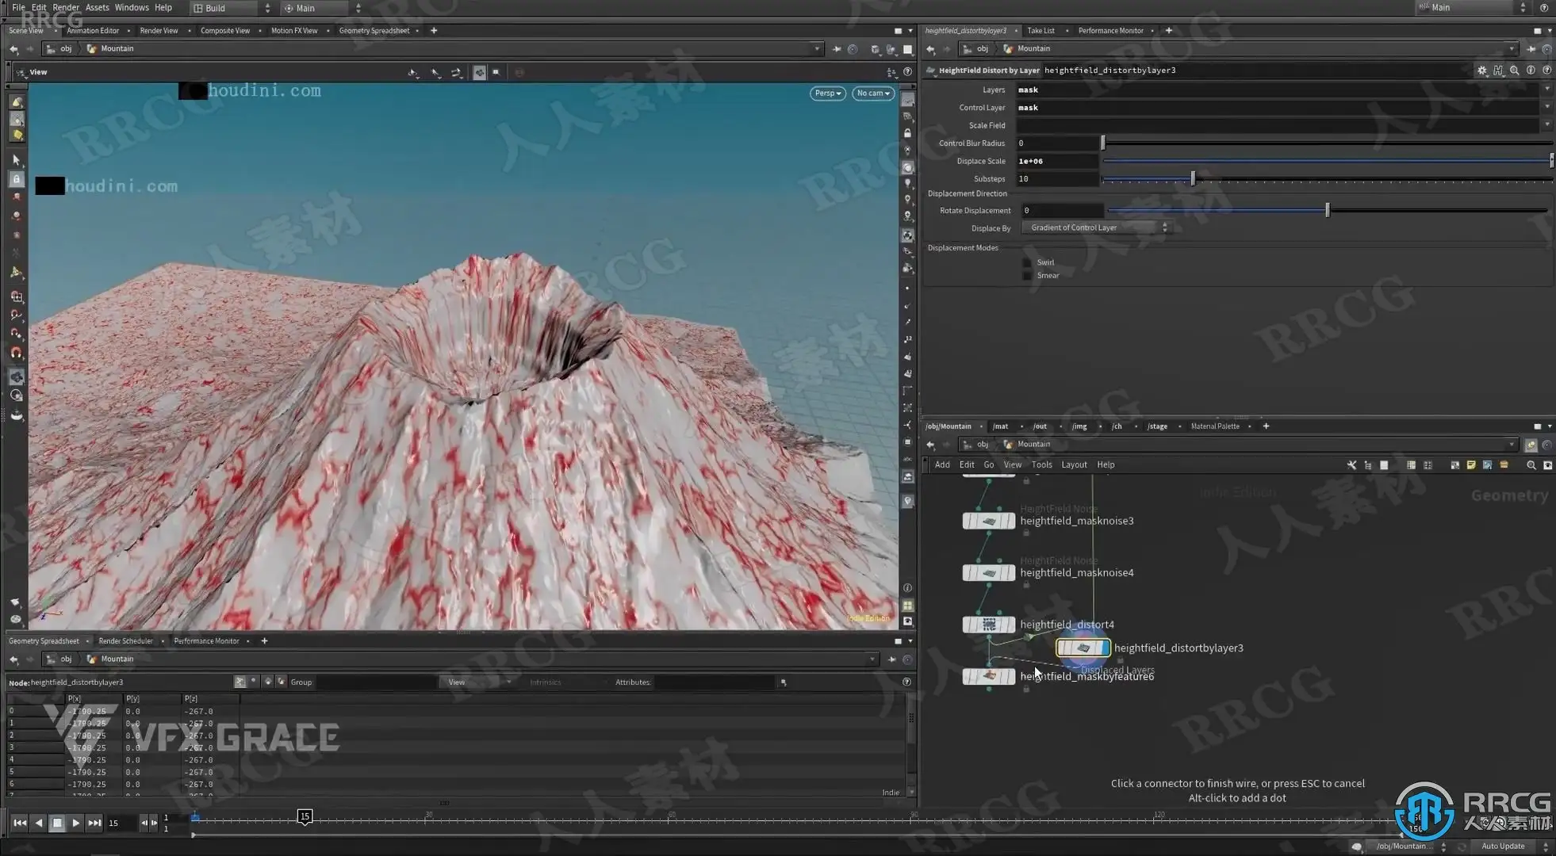Open the Persp viewport camera menu
1556x856 pixels.
tap(827, 94)
